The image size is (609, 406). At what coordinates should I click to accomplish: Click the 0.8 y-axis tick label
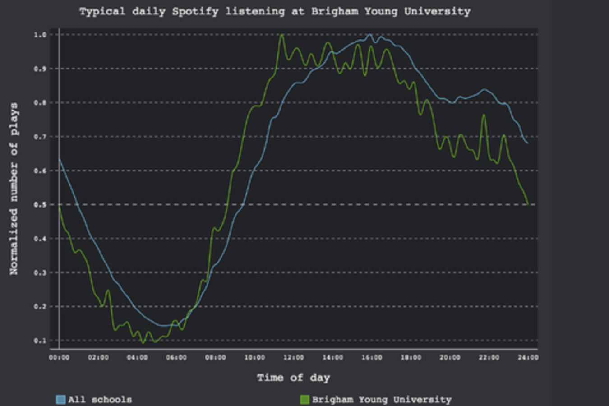point(40,103)
